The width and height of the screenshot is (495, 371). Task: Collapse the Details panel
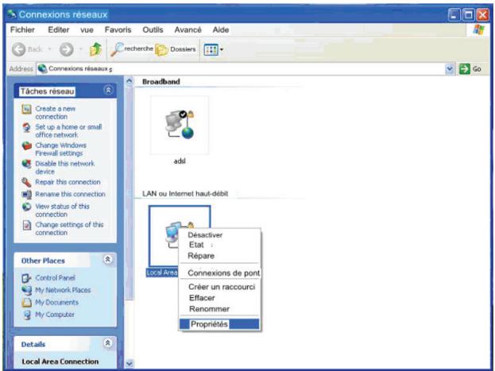(x=107, y=343)
